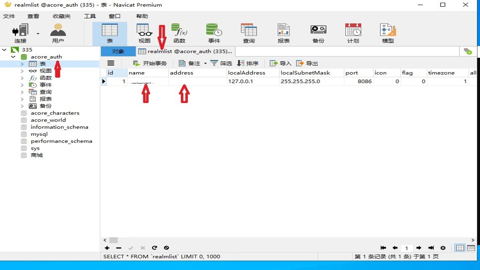The width and height of the screenshot is (480, 270).
Task: Open the 事件 events toolbar button
Action: point(214,34)
